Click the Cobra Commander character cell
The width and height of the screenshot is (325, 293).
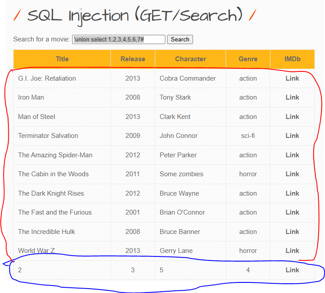coord(190,78)
